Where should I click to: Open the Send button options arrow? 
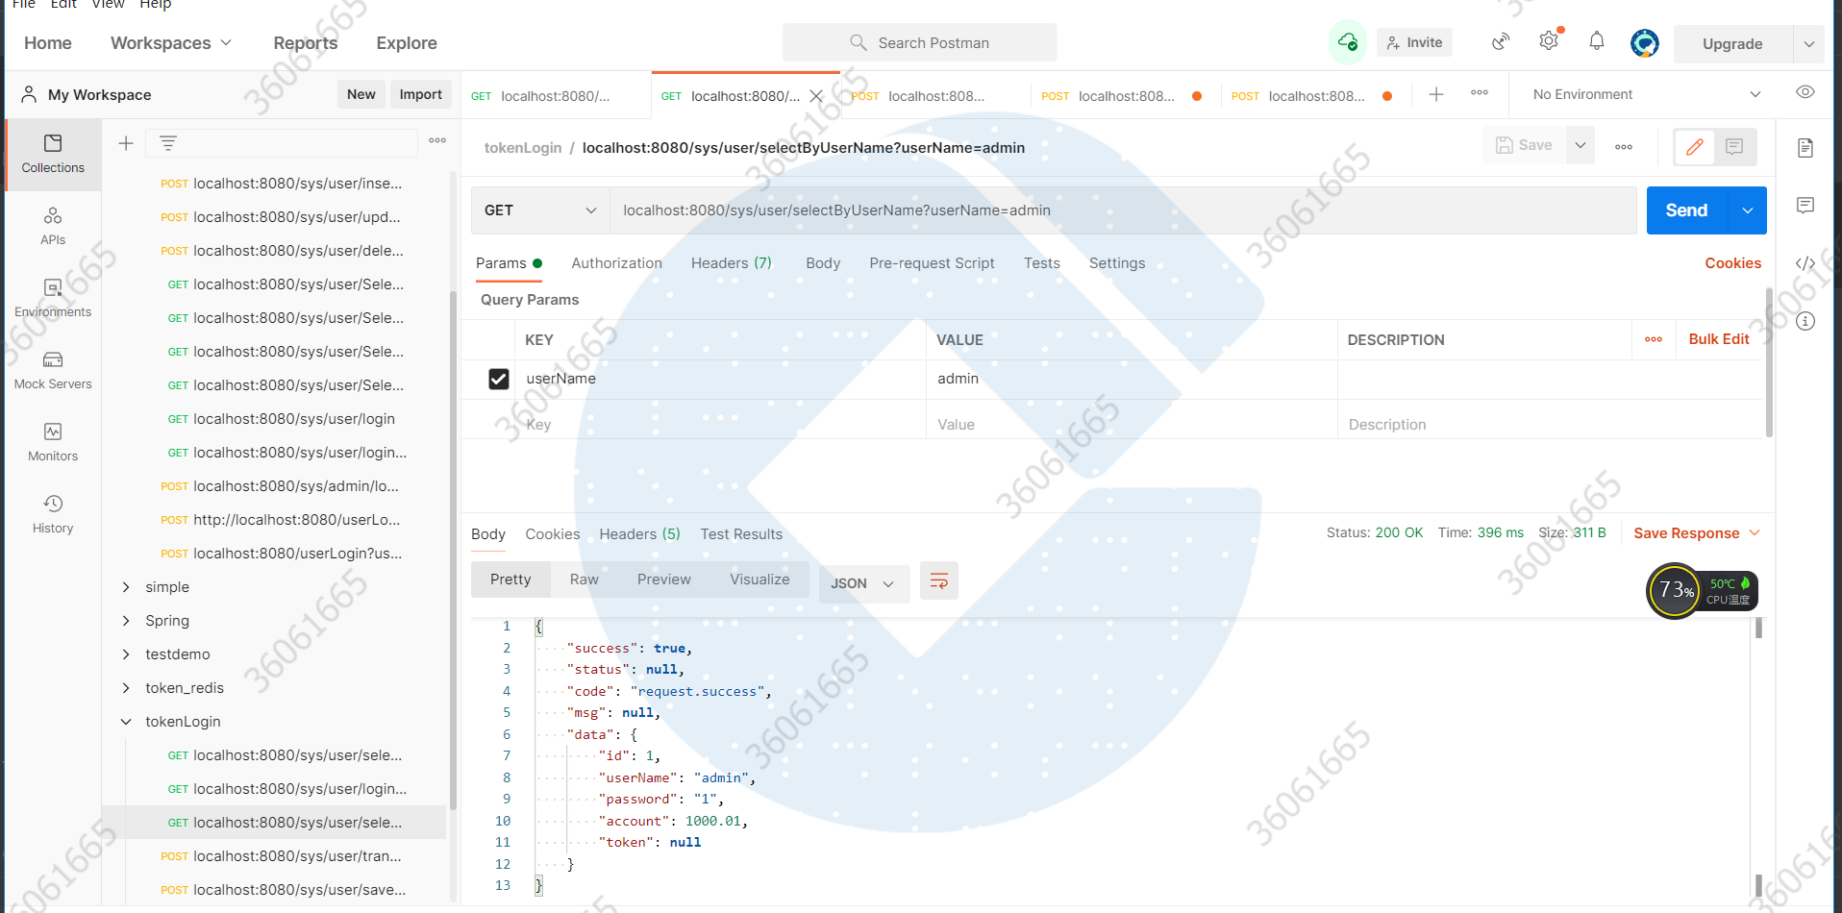pos(1747,210)
